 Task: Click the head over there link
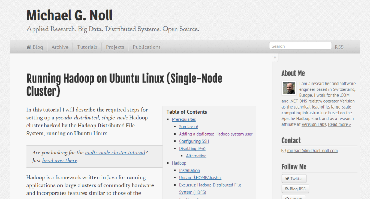[x=60, y=161]
